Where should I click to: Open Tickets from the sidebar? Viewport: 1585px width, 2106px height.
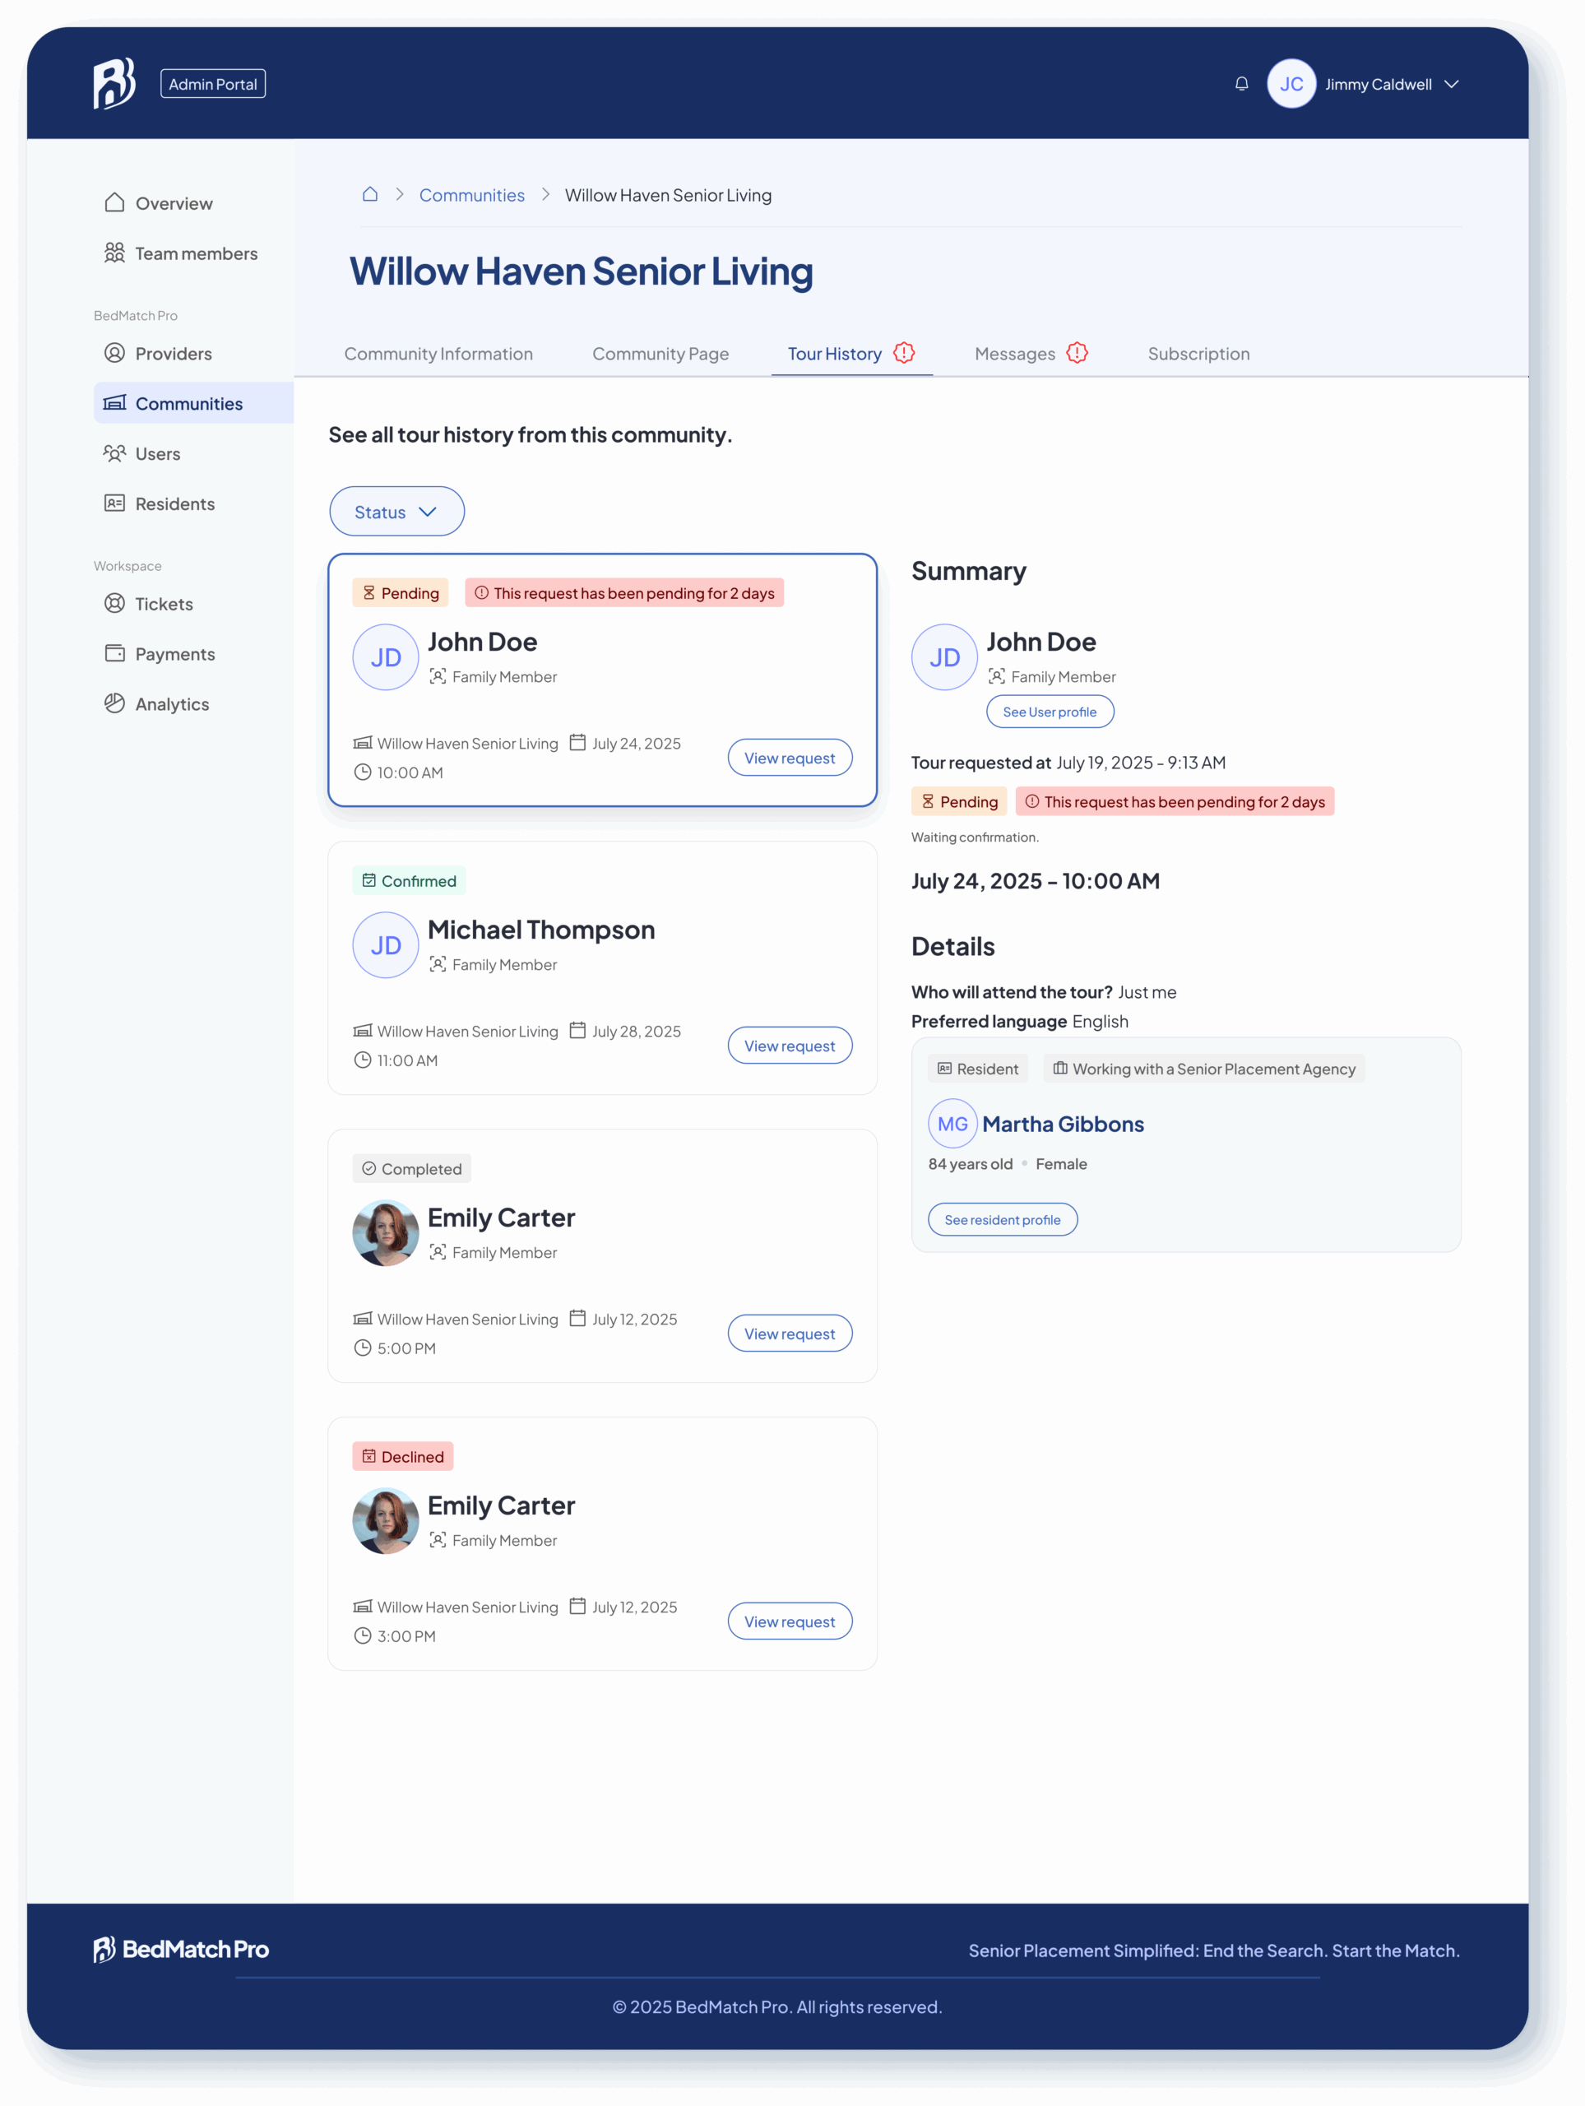point(163,604)
